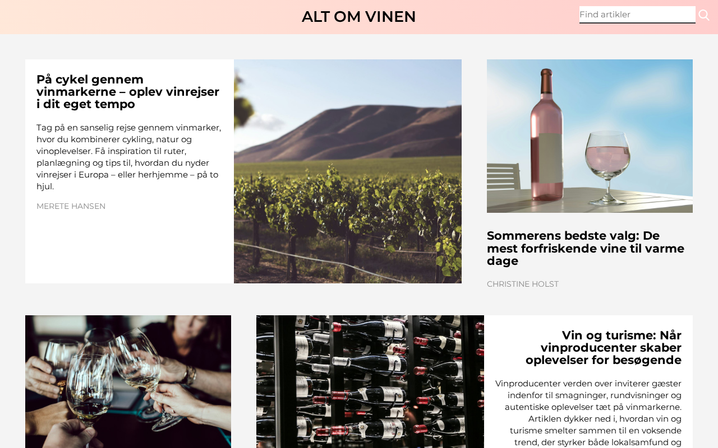Viewport: 718px width, 448px height.
Task: Open the ALT OM VINEN homepage title
Action: 359,17
